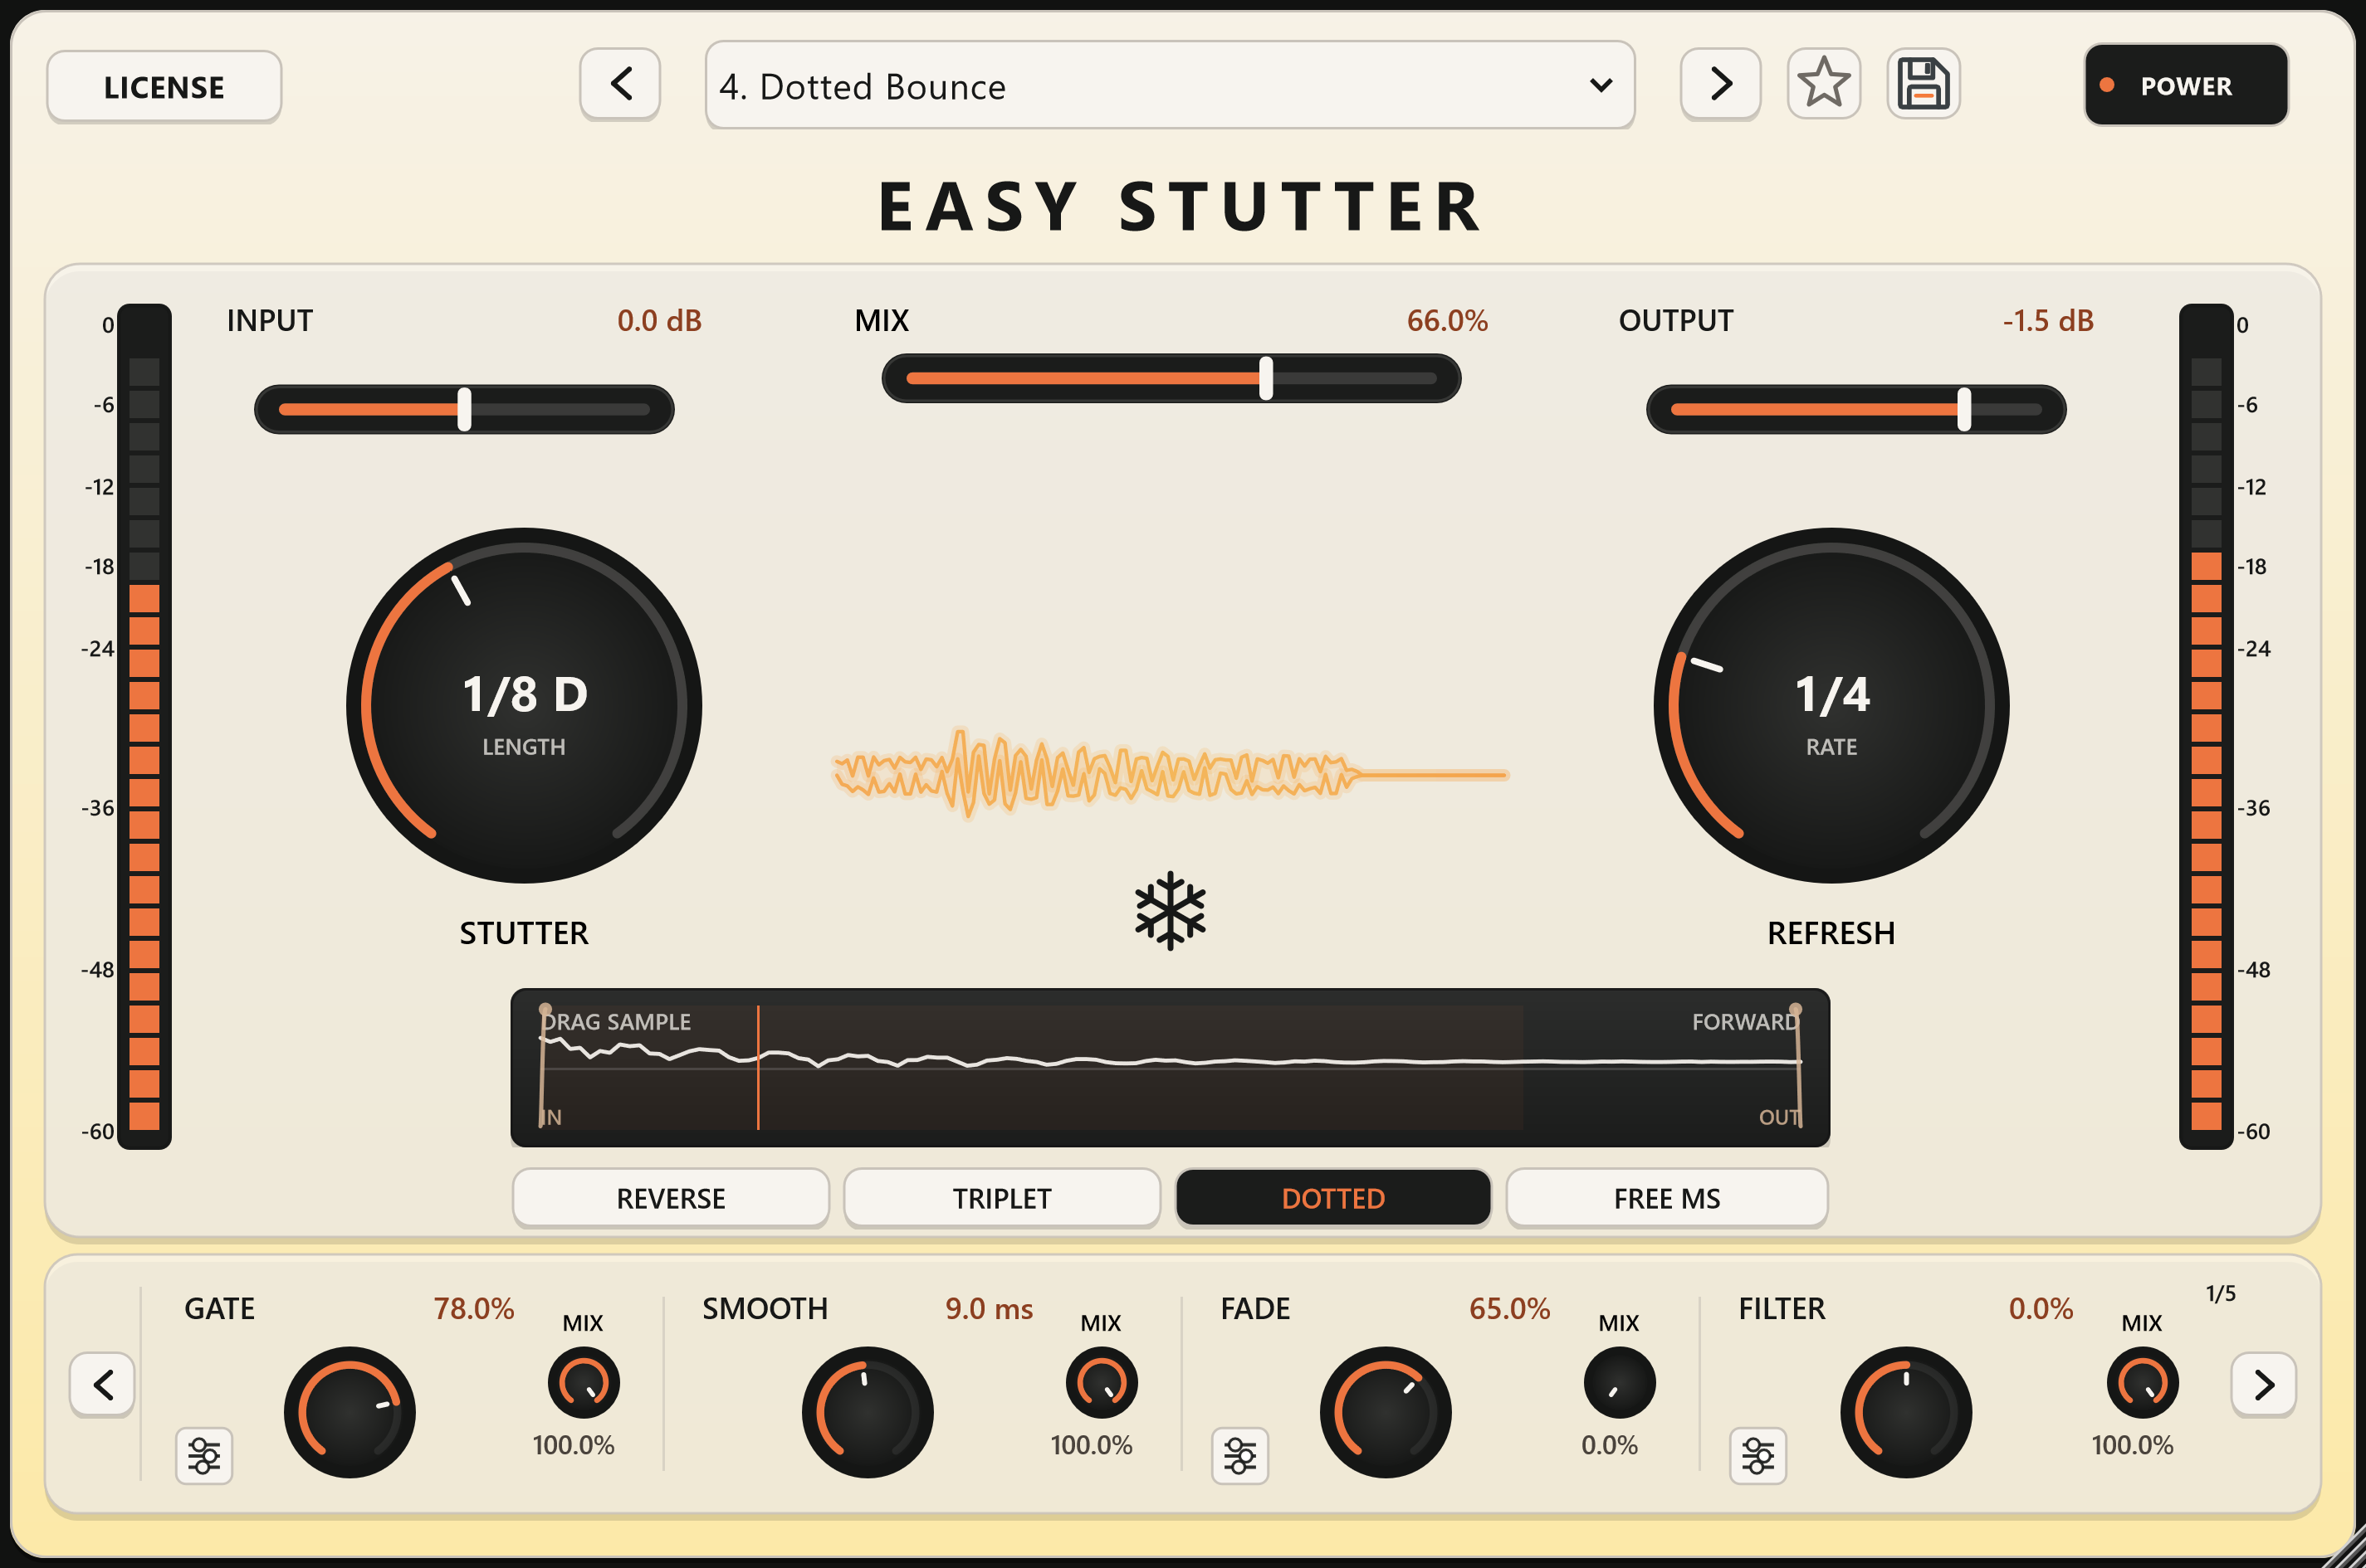The height and width of the screenshot is (1568, 2366).
Task: Open GATE advanced settings icon
Action: click(204, 1456)
